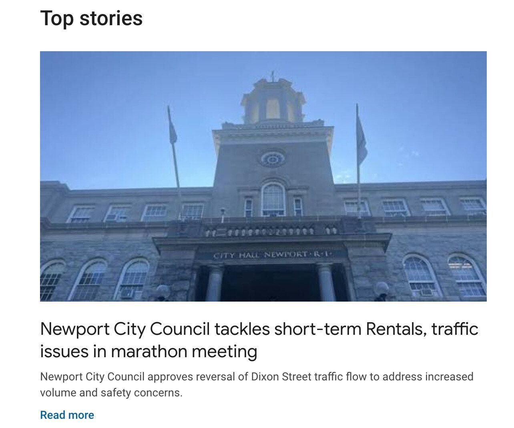
Task: Click the right entrance column in photo
Action: pyautogui.click(x=326, y=282)
